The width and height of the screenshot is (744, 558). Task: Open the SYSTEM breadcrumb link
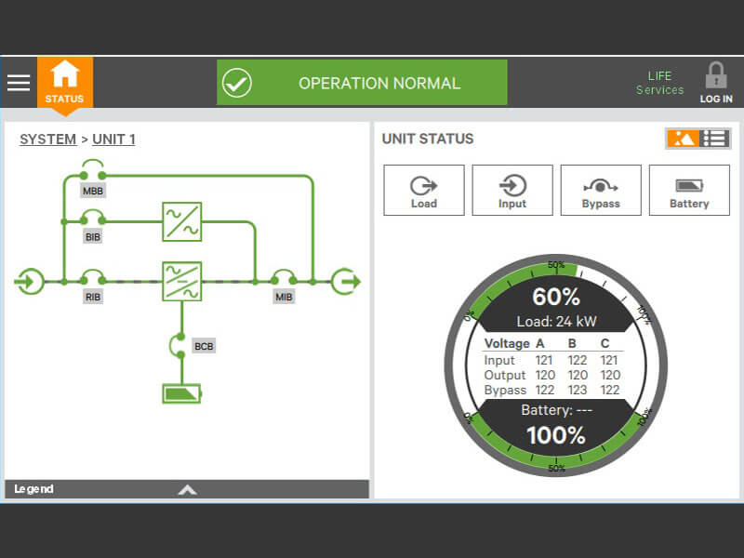point(47,139)
